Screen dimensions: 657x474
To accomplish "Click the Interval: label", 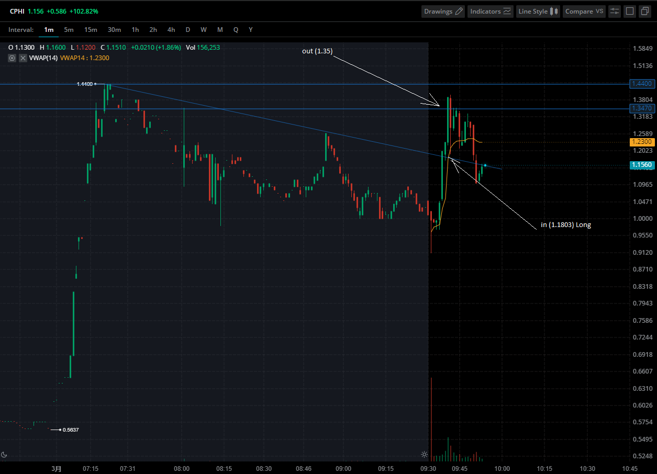I will [x=21, y=30].
